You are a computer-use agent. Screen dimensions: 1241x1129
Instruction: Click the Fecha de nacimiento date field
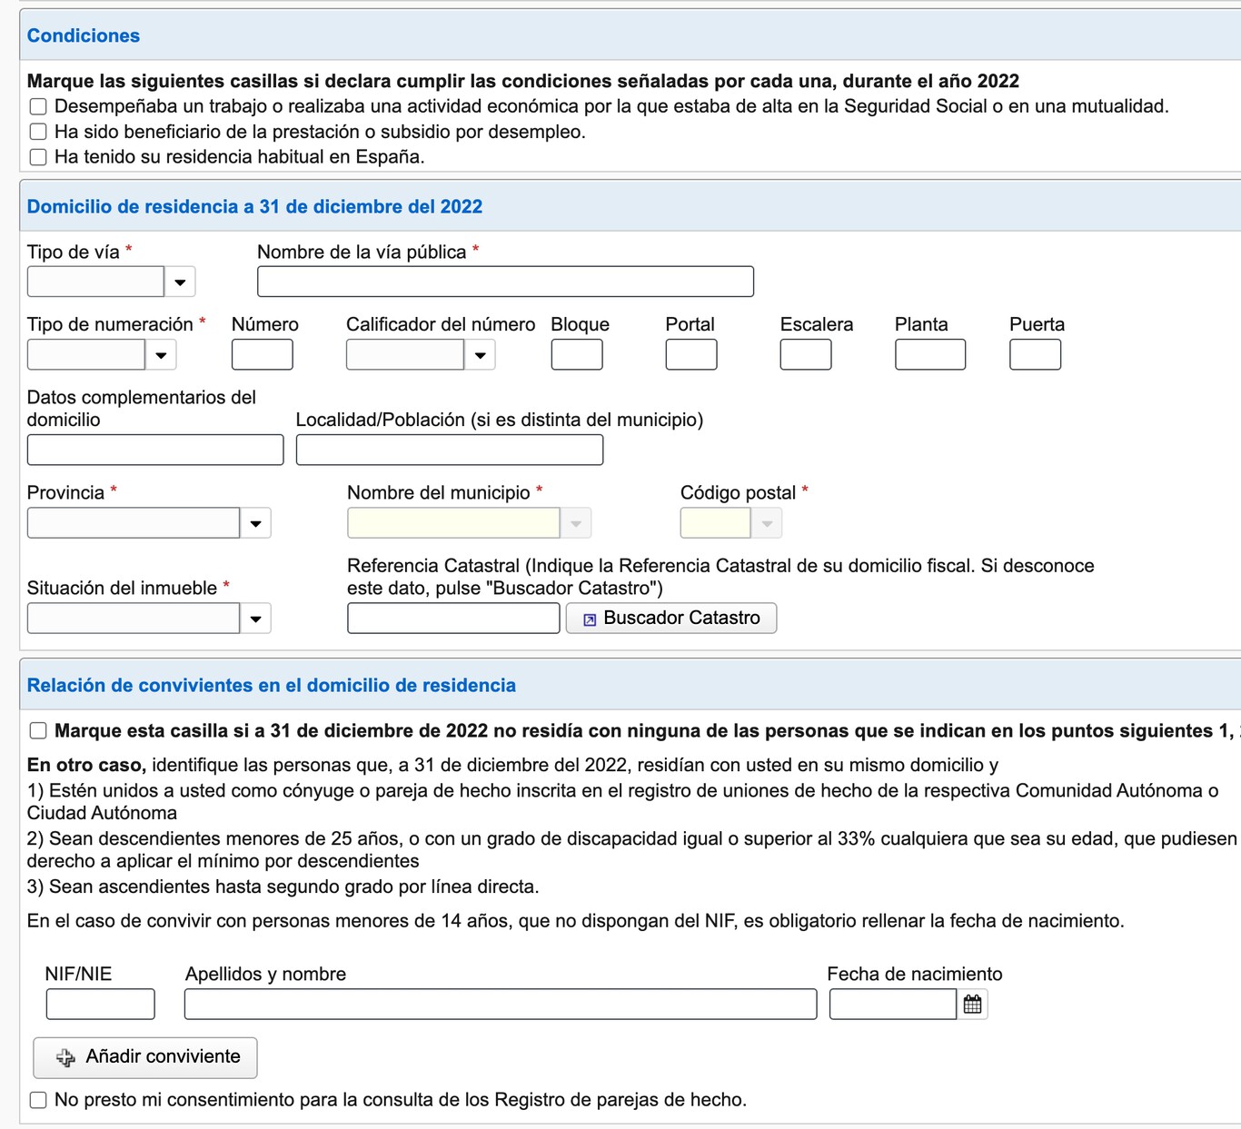[x=893, y=1005]
